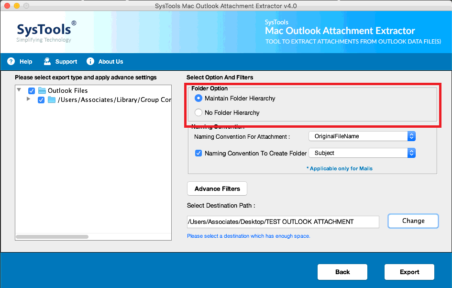Click the About Us info icon
This screenshot has height=288, width=452.
90,61
